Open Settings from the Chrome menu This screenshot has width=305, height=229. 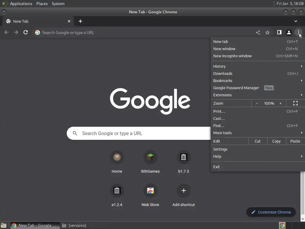coord(258,149)
